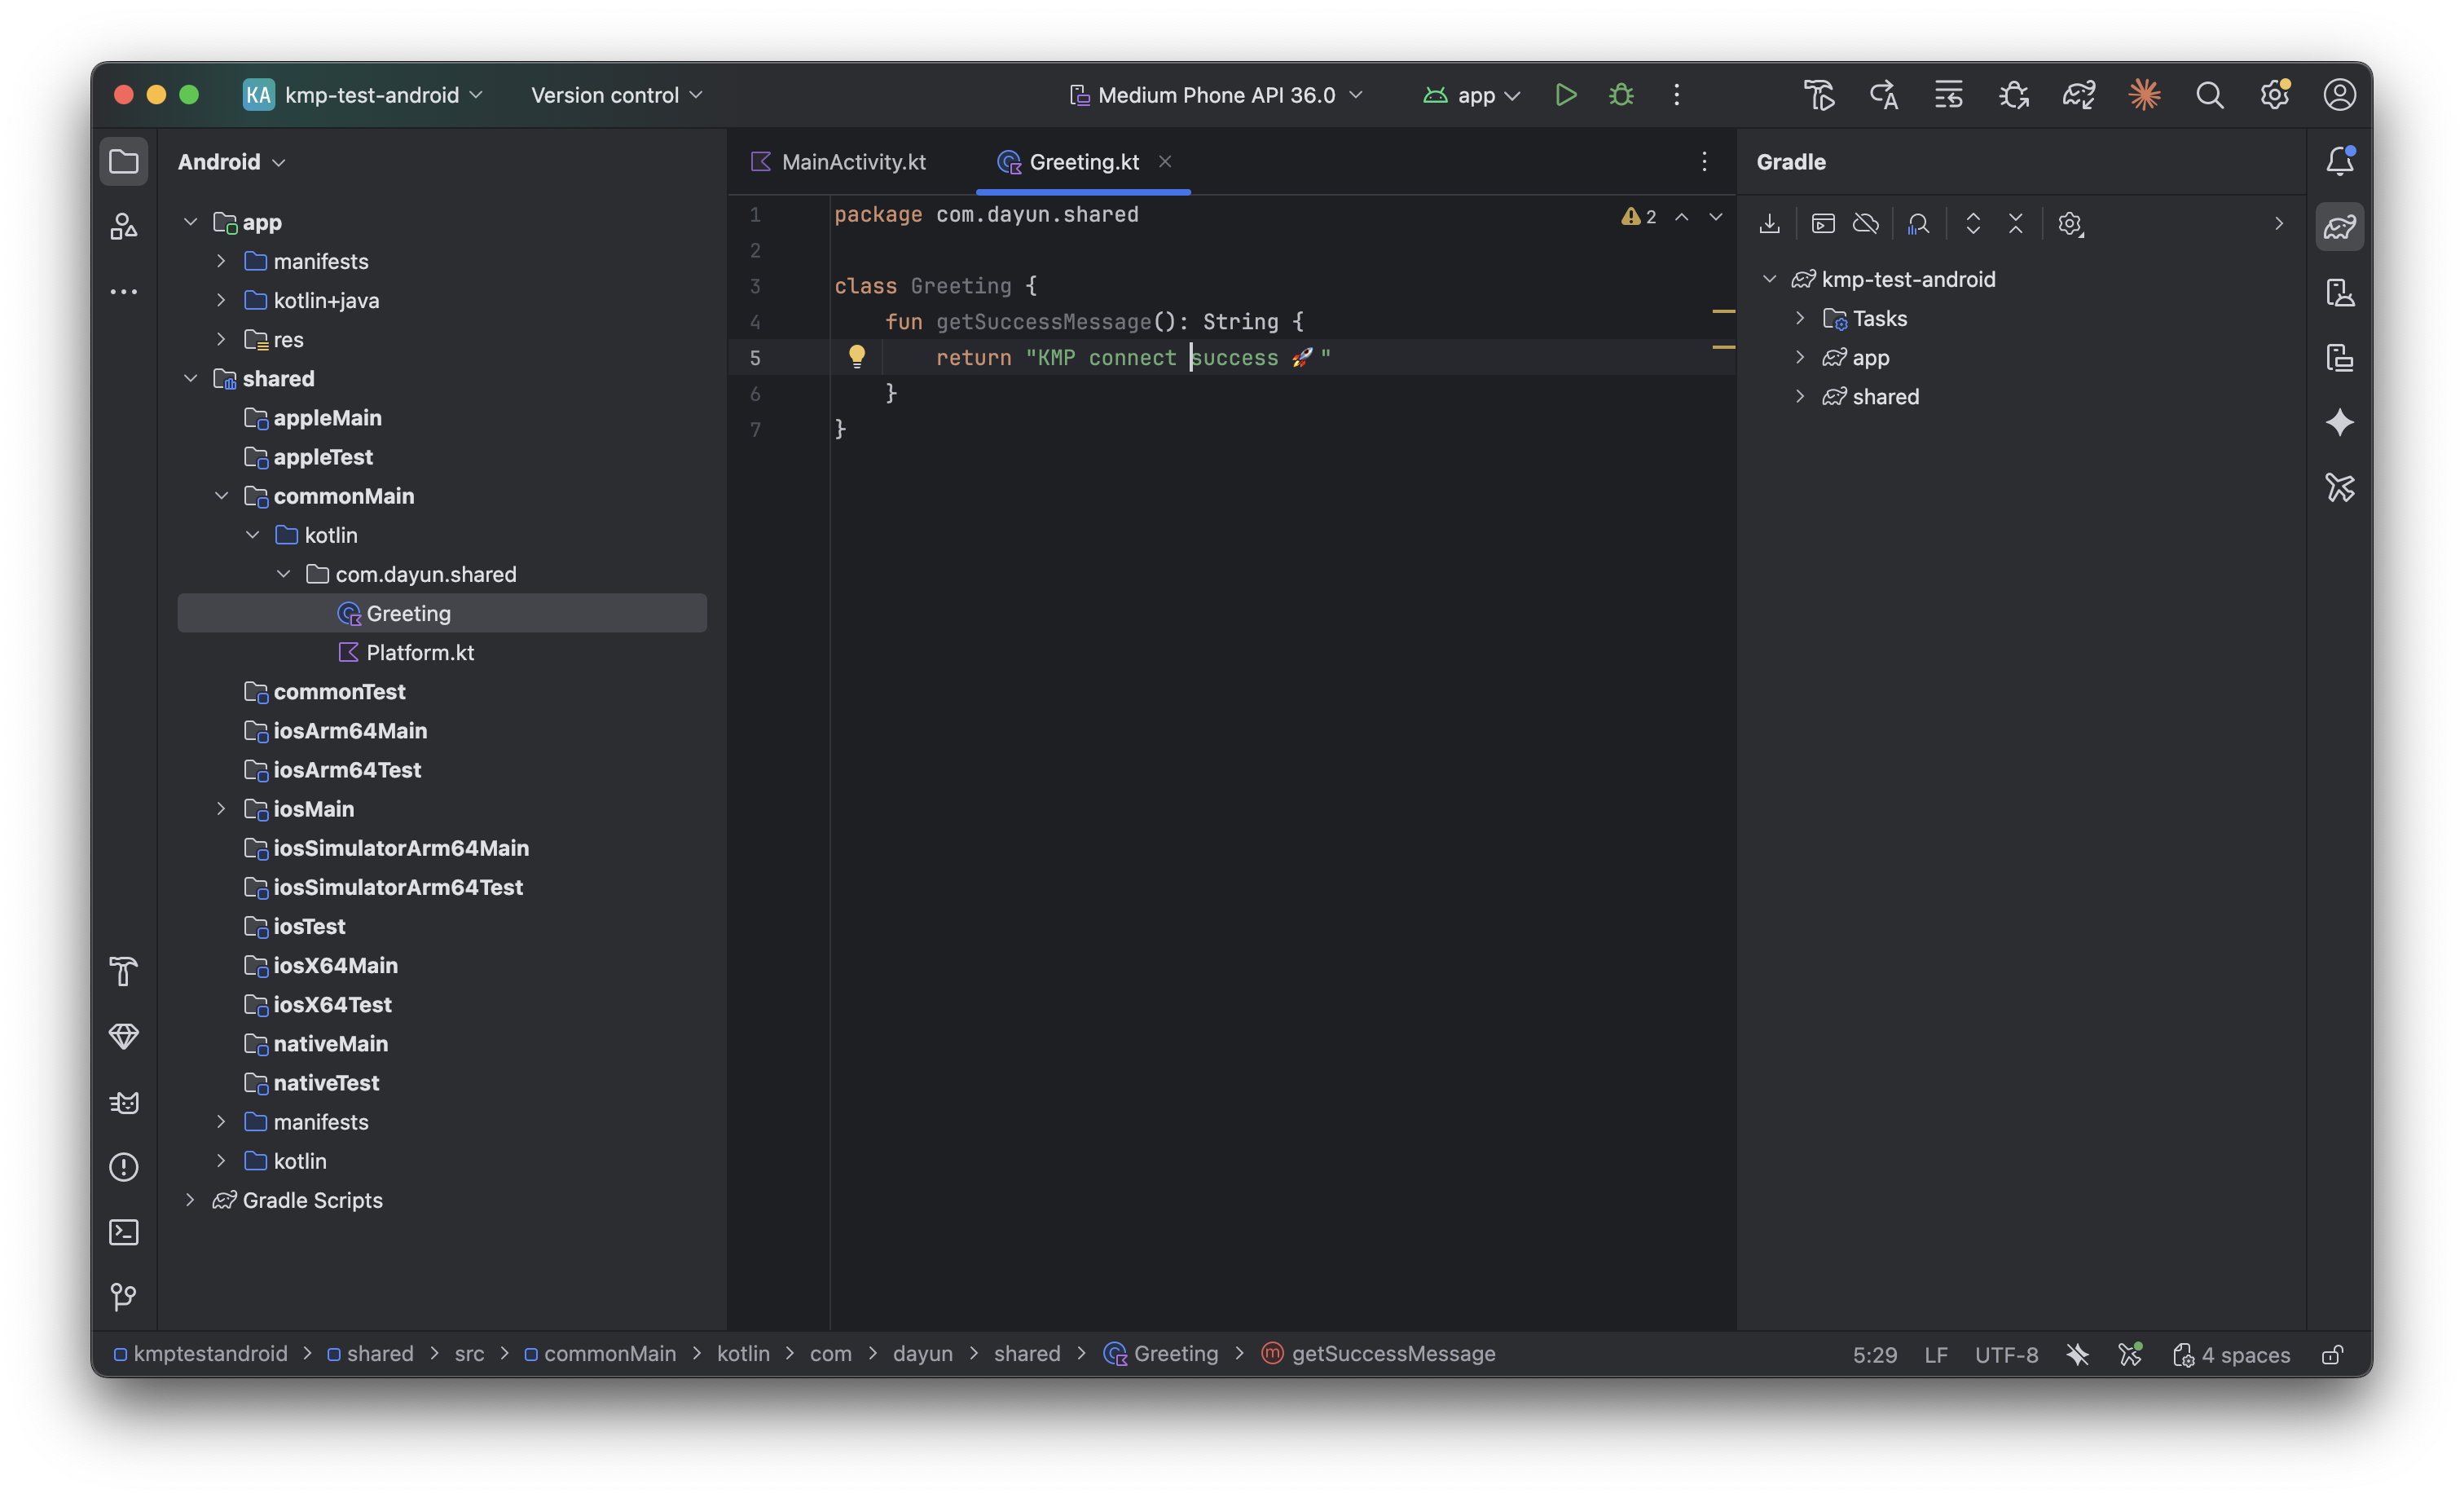Image resolution: width=2464 pixels, height=1498 pixels.
Task: Open Terminal tool window in left sidebar
Action: [x=123, y=1232]
